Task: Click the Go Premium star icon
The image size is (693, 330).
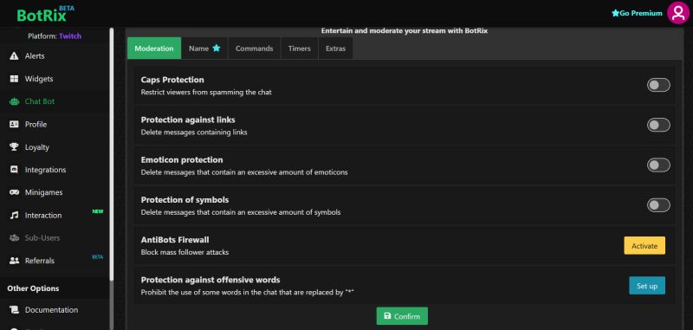Action: click(x=615, y=13)
